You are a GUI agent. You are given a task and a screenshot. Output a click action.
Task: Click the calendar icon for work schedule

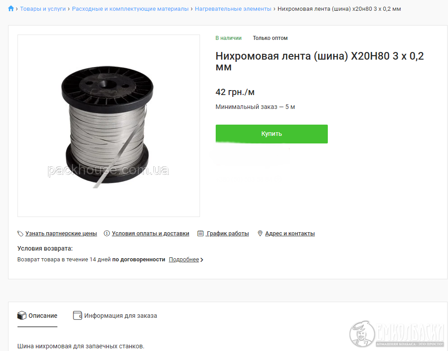200,234
